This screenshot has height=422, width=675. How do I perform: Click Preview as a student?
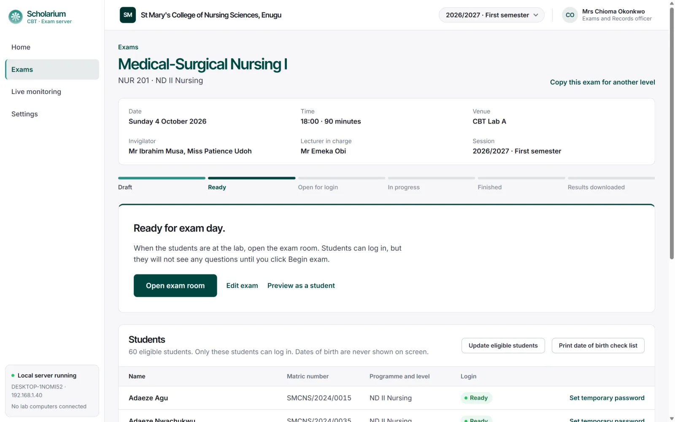[301, 285]
